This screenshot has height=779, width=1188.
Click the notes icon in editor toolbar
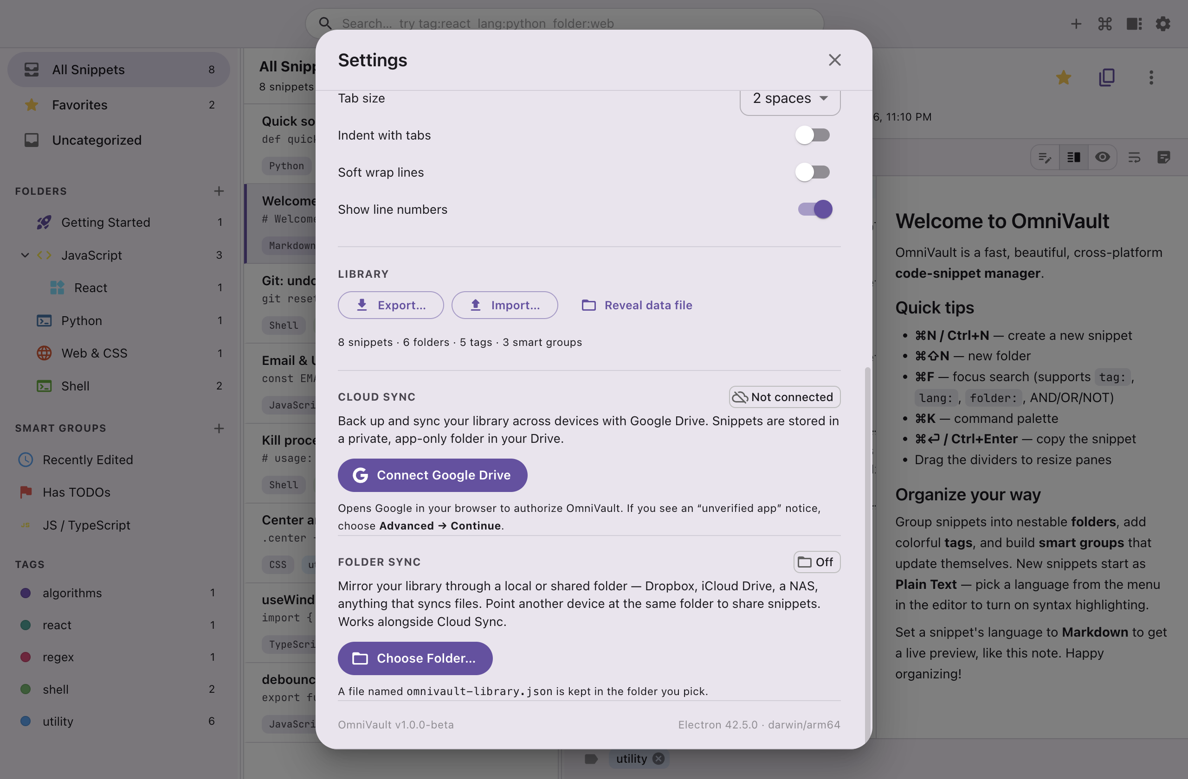pyautogui.click(x=1163, y=158)
